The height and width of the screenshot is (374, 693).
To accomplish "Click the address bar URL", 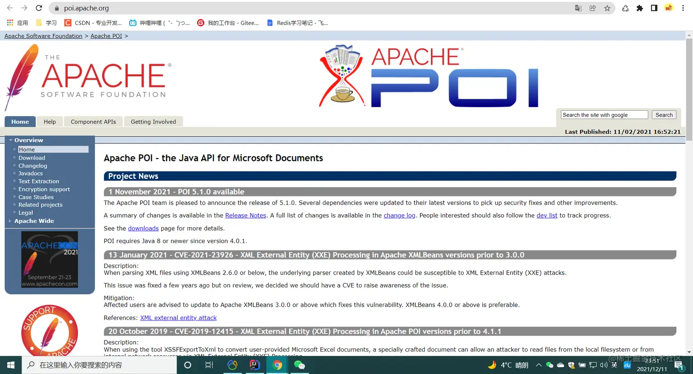I will [x=86, y=8].
